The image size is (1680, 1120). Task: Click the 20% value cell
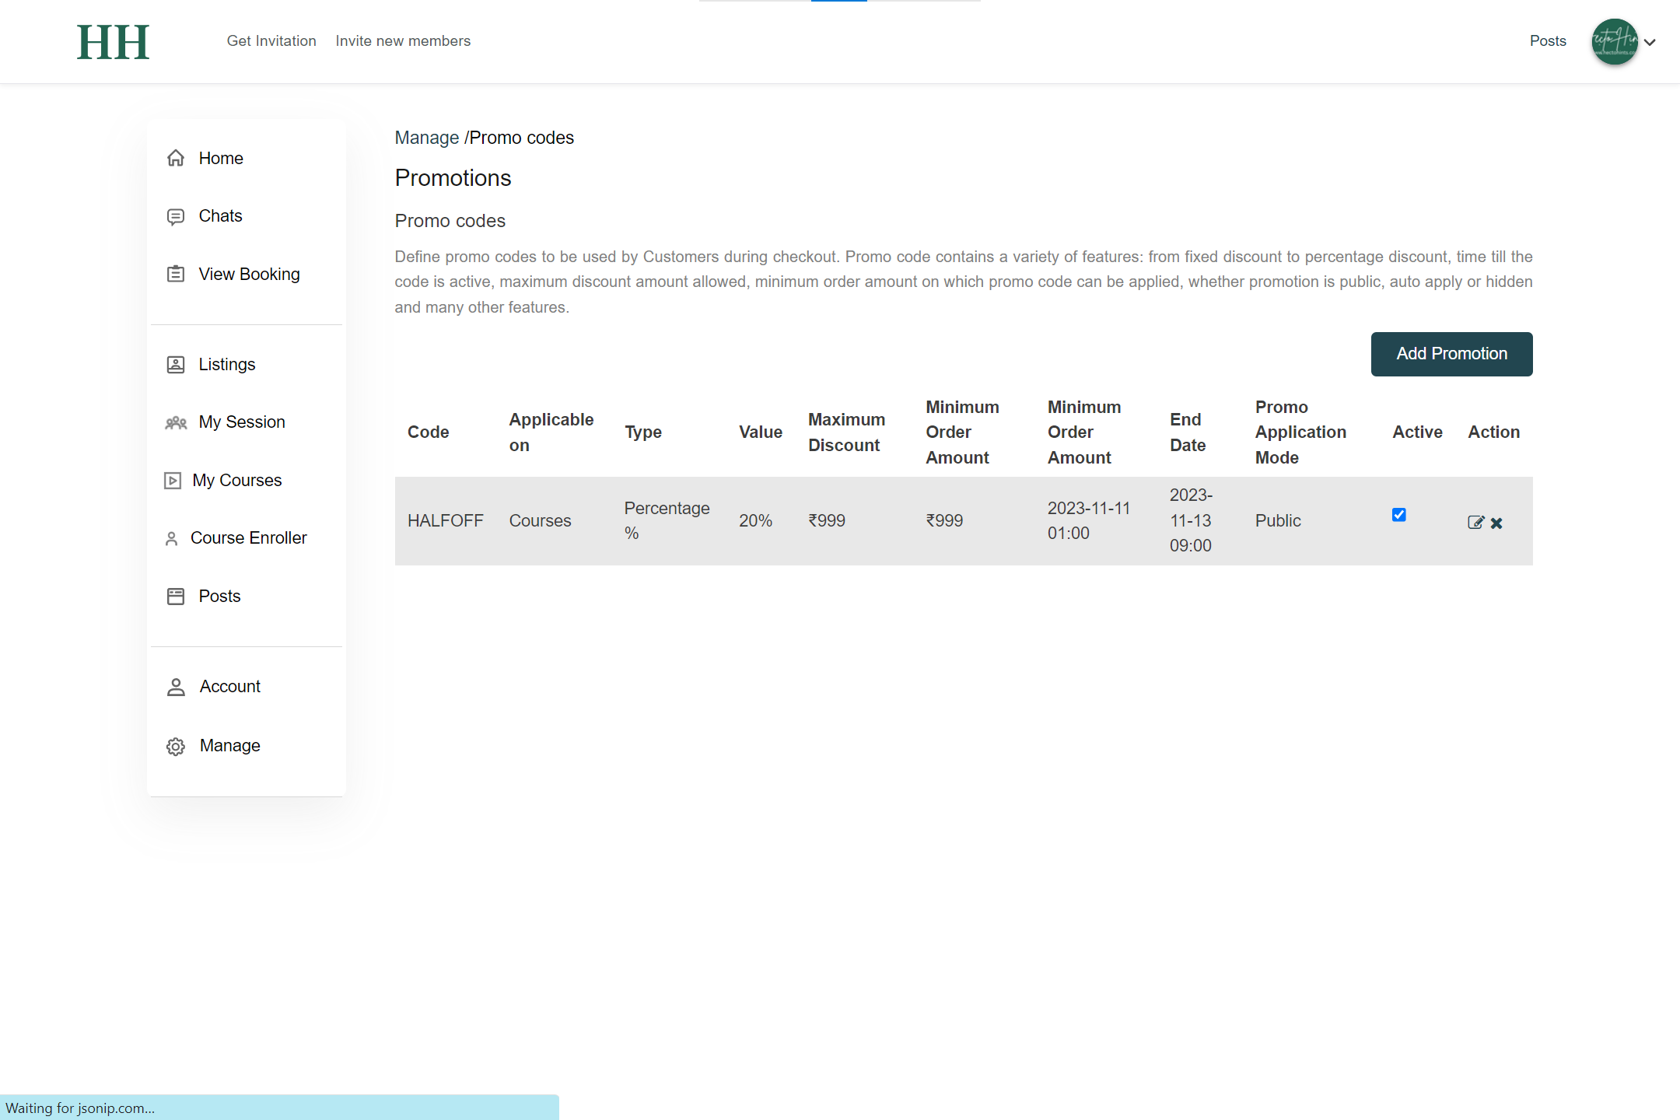coord(755,520)
